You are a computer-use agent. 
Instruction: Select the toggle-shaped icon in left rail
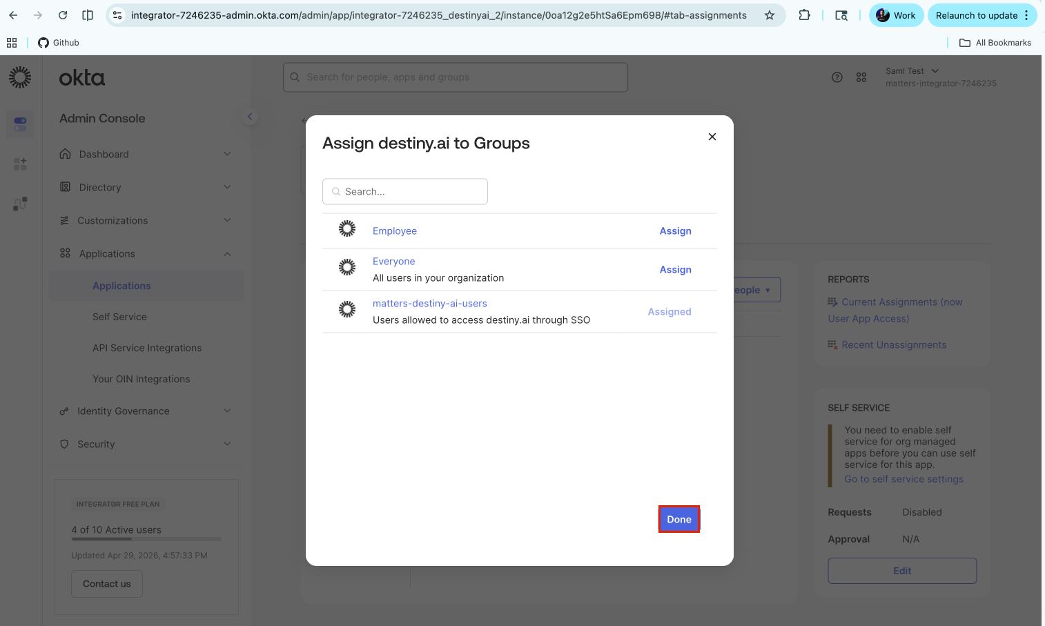point(20,124)
